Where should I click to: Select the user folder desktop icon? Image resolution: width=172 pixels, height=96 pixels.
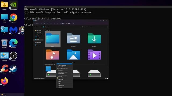point(4,5)
